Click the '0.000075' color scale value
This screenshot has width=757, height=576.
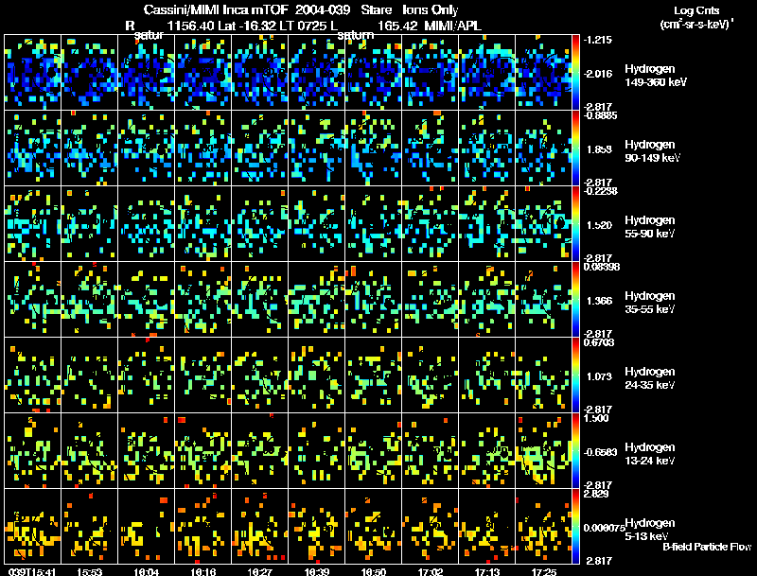[604, 528]
